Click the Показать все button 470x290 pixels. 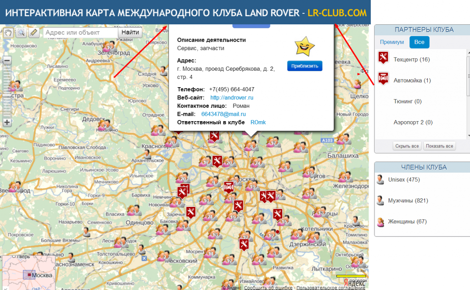click(439, 146)
